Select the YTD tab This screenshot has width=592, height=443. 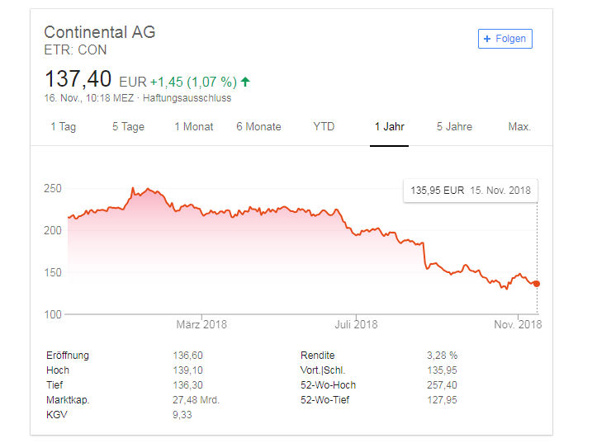(x=324, y=126)
